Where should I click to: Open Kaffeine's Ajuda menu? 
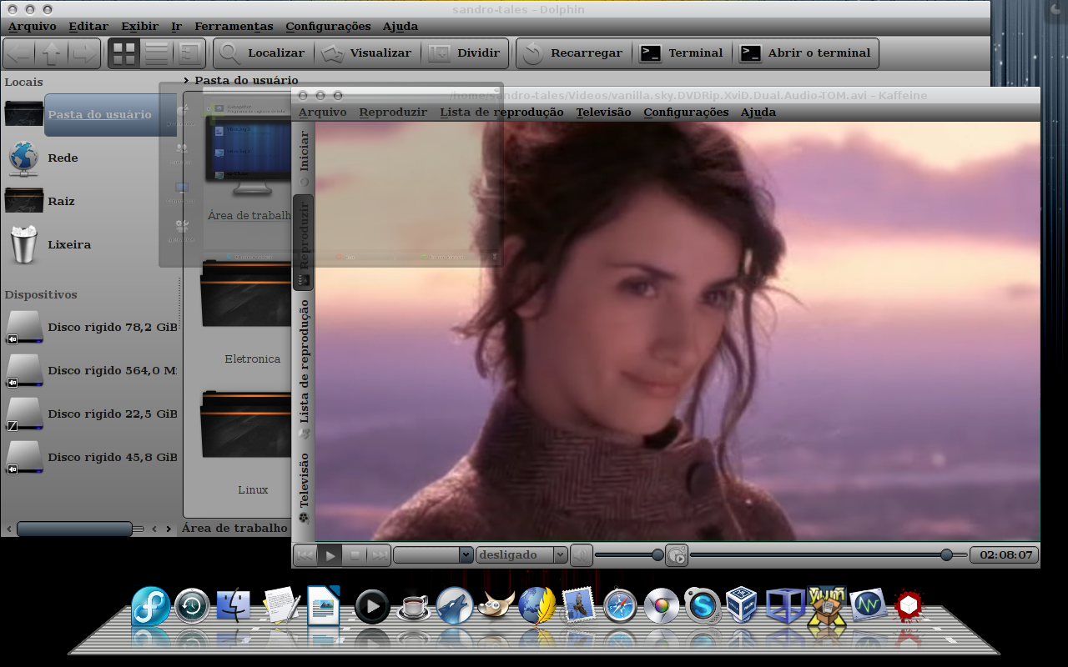758,112
